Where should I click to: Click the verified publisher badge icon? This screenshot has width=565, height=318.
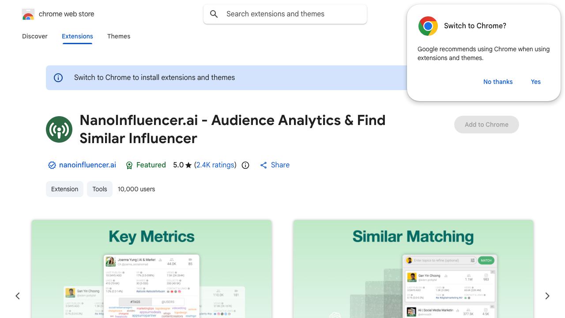tap(52, 165)
